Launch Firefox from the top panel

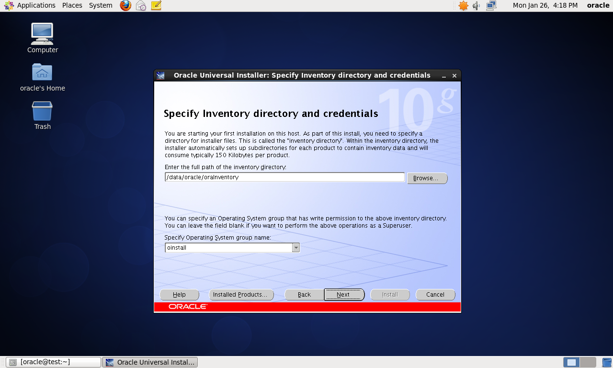point(125,6)
